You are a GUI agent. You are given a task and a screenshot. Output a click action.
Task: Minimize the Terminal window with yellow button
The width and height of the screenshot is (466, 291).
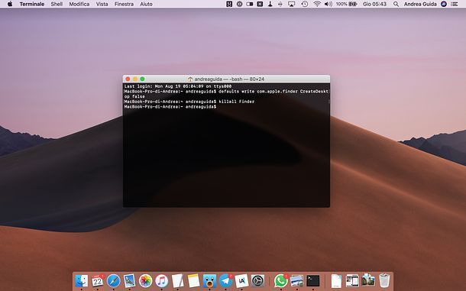pos(135,79)
